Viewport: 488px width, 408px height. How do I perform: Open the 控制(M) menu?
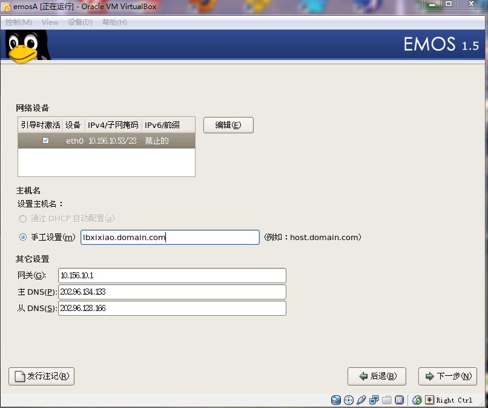(18, 22)
